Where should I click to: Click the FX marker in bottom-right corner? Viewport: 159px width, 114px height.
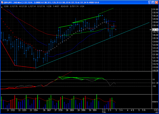[157, 112]
